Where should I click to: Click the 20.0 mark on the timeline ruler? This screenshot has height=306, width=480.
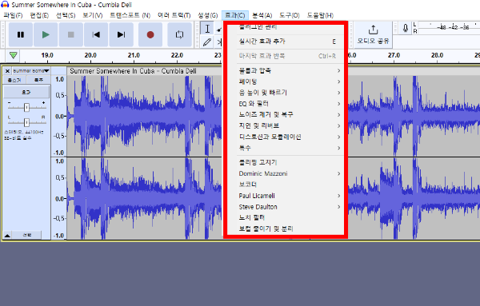(x=90, y=55)
